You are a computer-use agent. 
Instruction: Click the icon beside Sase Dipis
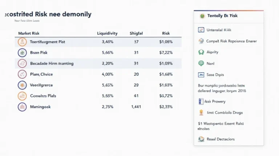pyautogui.click(x=201, y=75)
